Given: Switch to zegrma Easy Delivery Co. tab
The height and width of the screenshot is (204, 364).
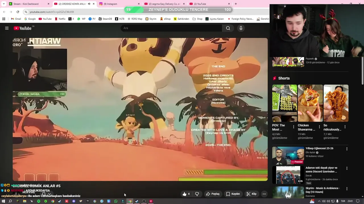Looking at the screenshot, I should 165,4.
